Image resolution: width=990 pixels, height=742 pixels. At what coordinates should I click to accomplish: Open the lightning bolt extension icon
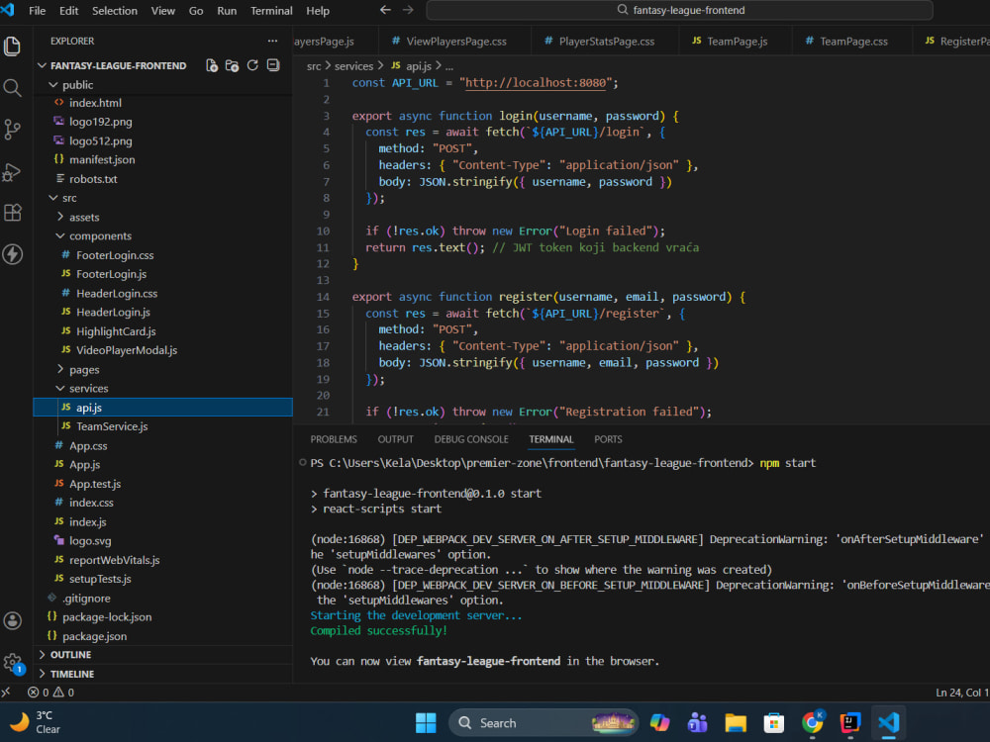[13, 254]
